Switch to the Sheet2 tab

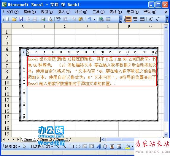pos(46,139)
